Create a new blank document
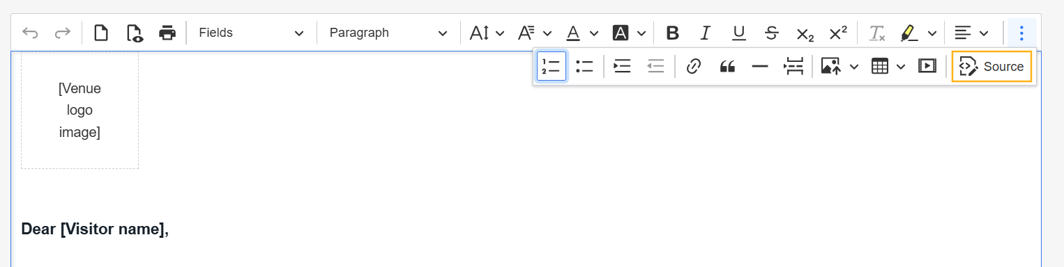This screenshot has height=267, width=1064. [101, 33]
